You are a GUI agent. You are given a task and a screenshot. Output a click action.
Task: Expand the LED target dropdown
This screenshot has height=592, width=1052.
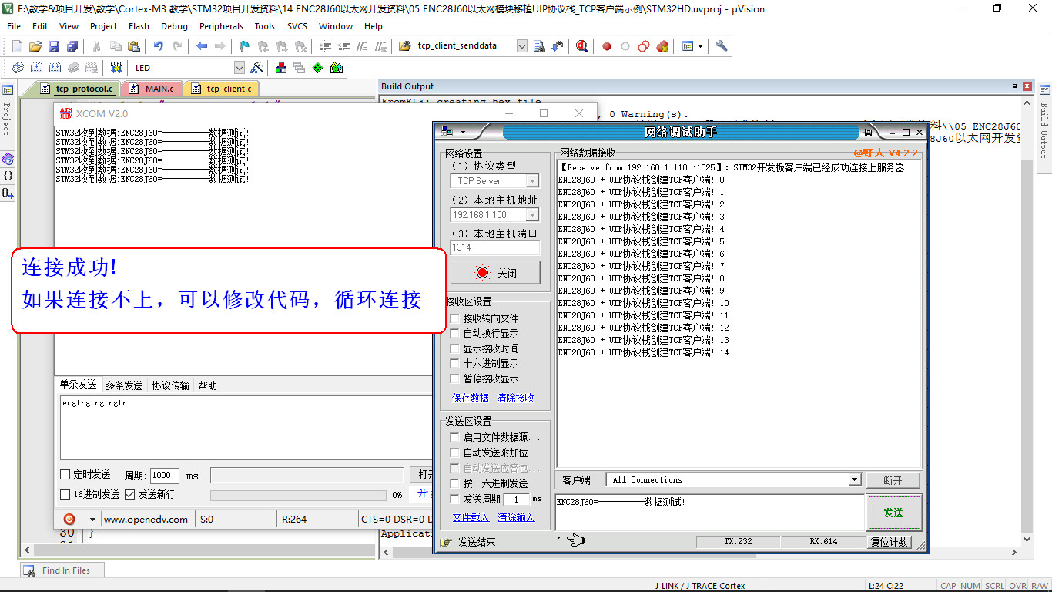(x=239, y=68)
